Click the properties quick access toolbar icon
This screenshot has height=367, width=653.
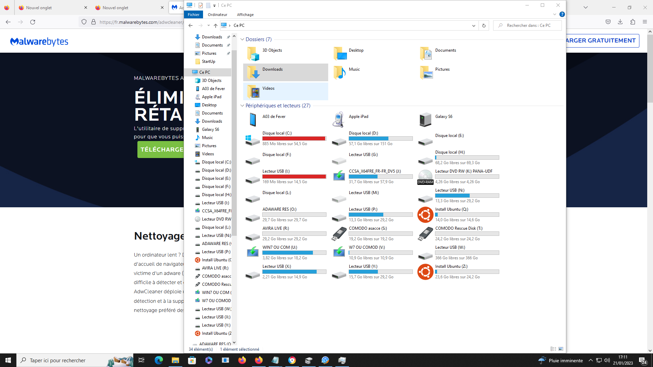pos(201,5)
